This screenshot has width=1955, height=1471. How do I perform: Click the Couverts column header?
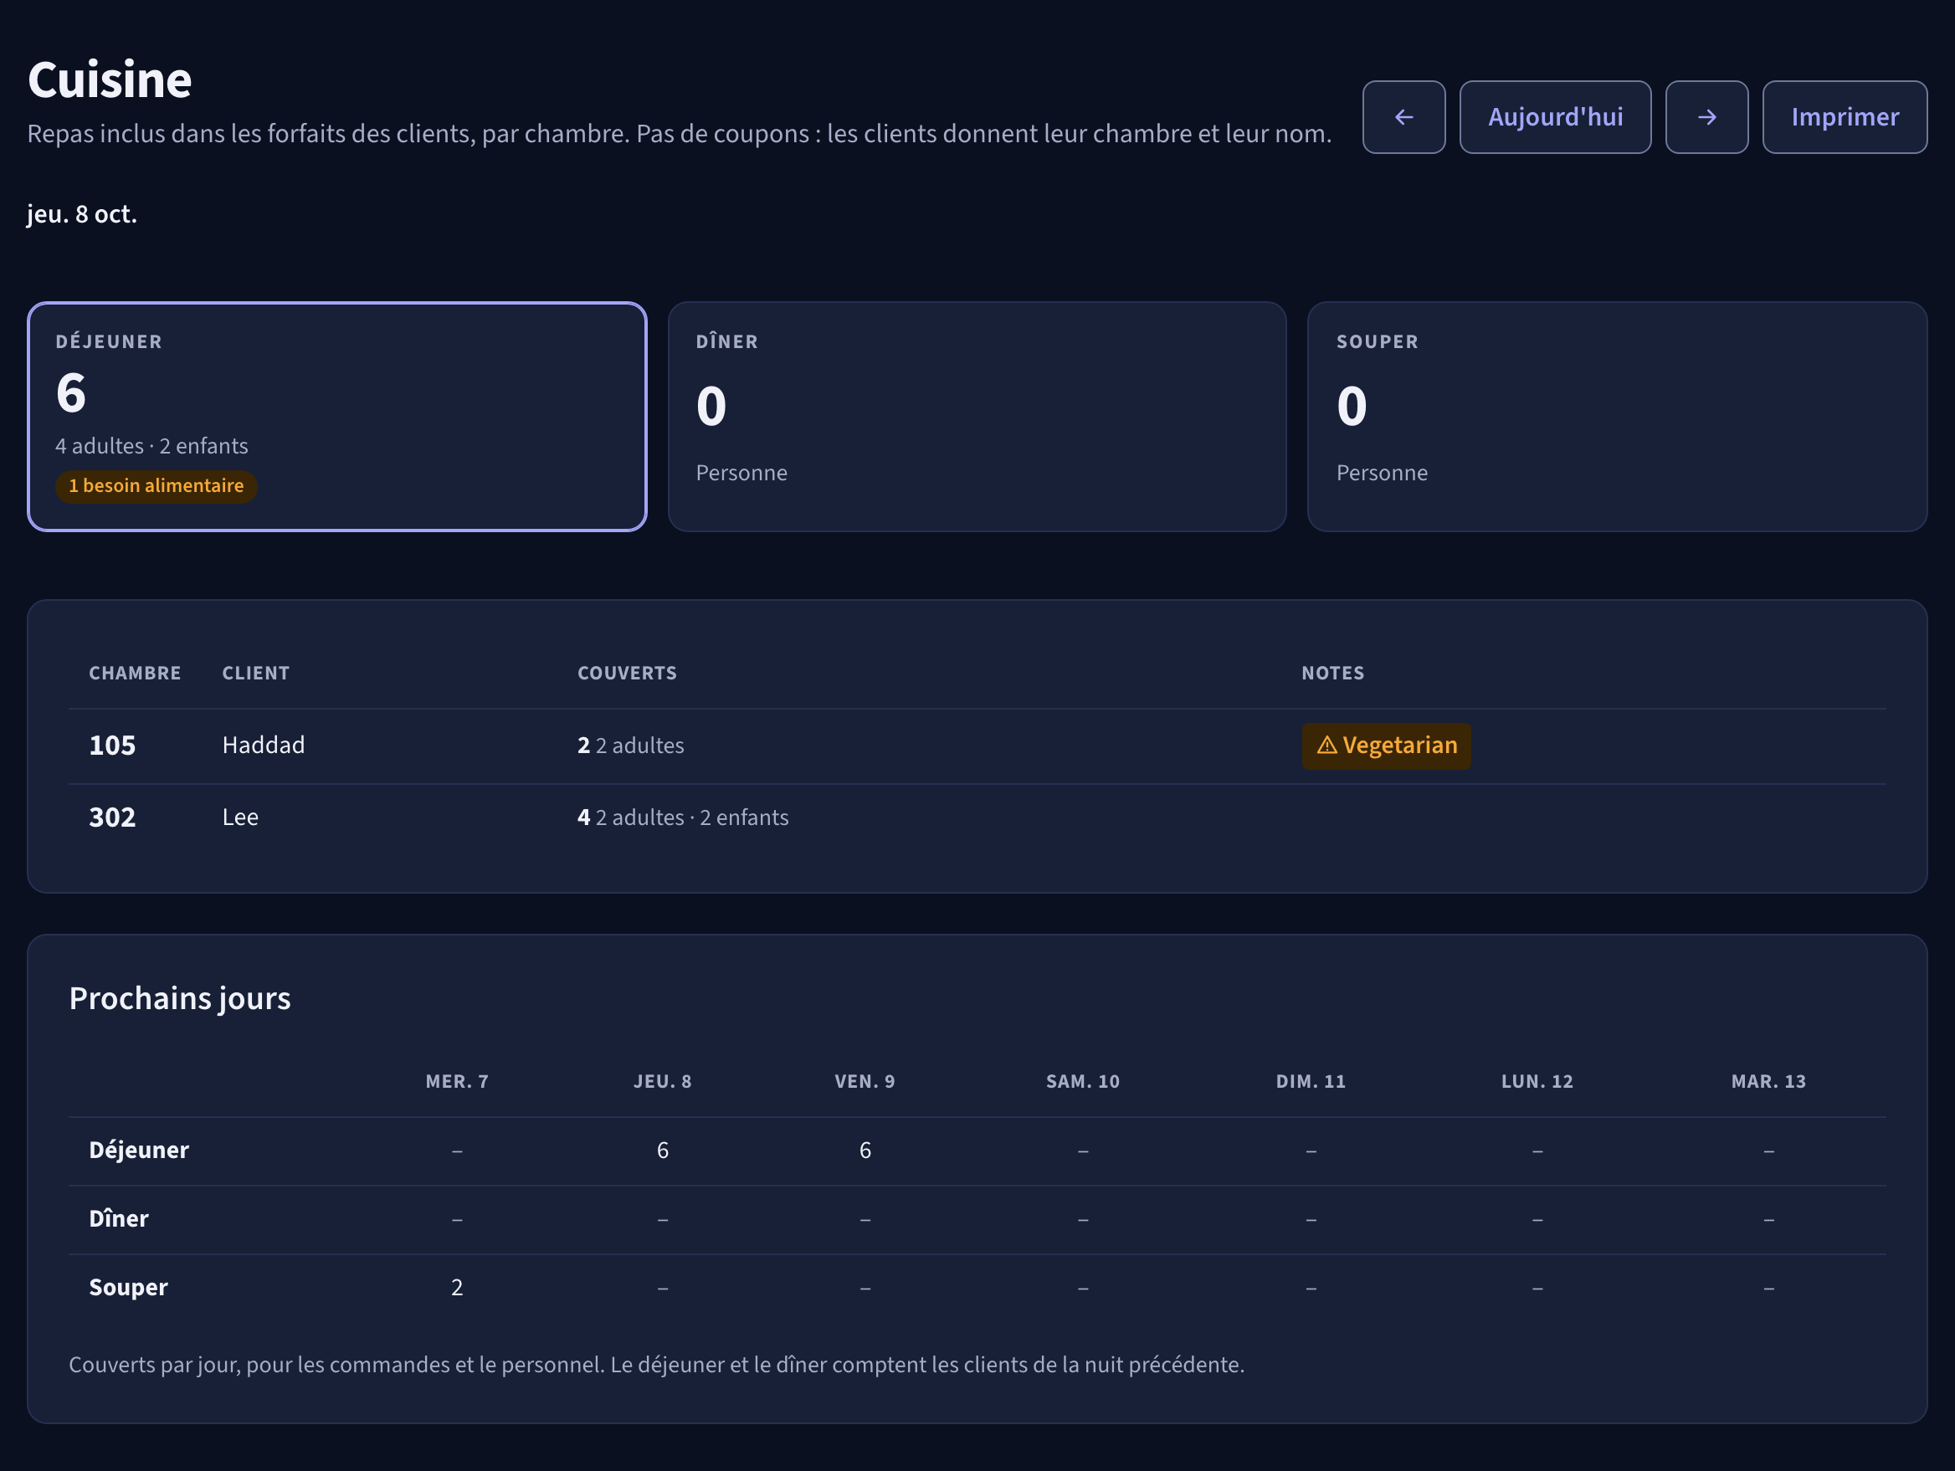point(628,674)
